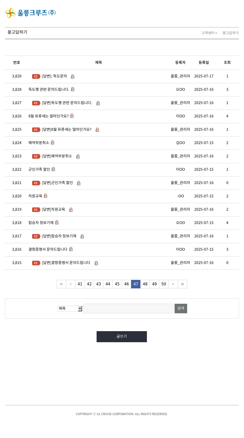Viewport: 244px width, 438px height.
Task: Open post 8월 유류세는 얼마인가요?
Action: tap(49, 116)
